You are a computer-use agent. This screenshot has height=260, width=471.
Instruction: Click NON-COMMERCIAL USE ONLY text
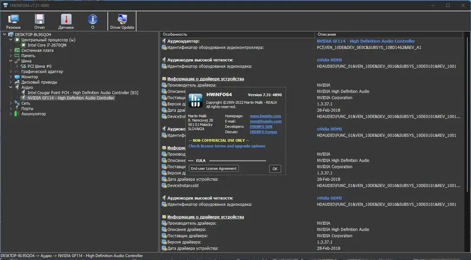[218, 141]
